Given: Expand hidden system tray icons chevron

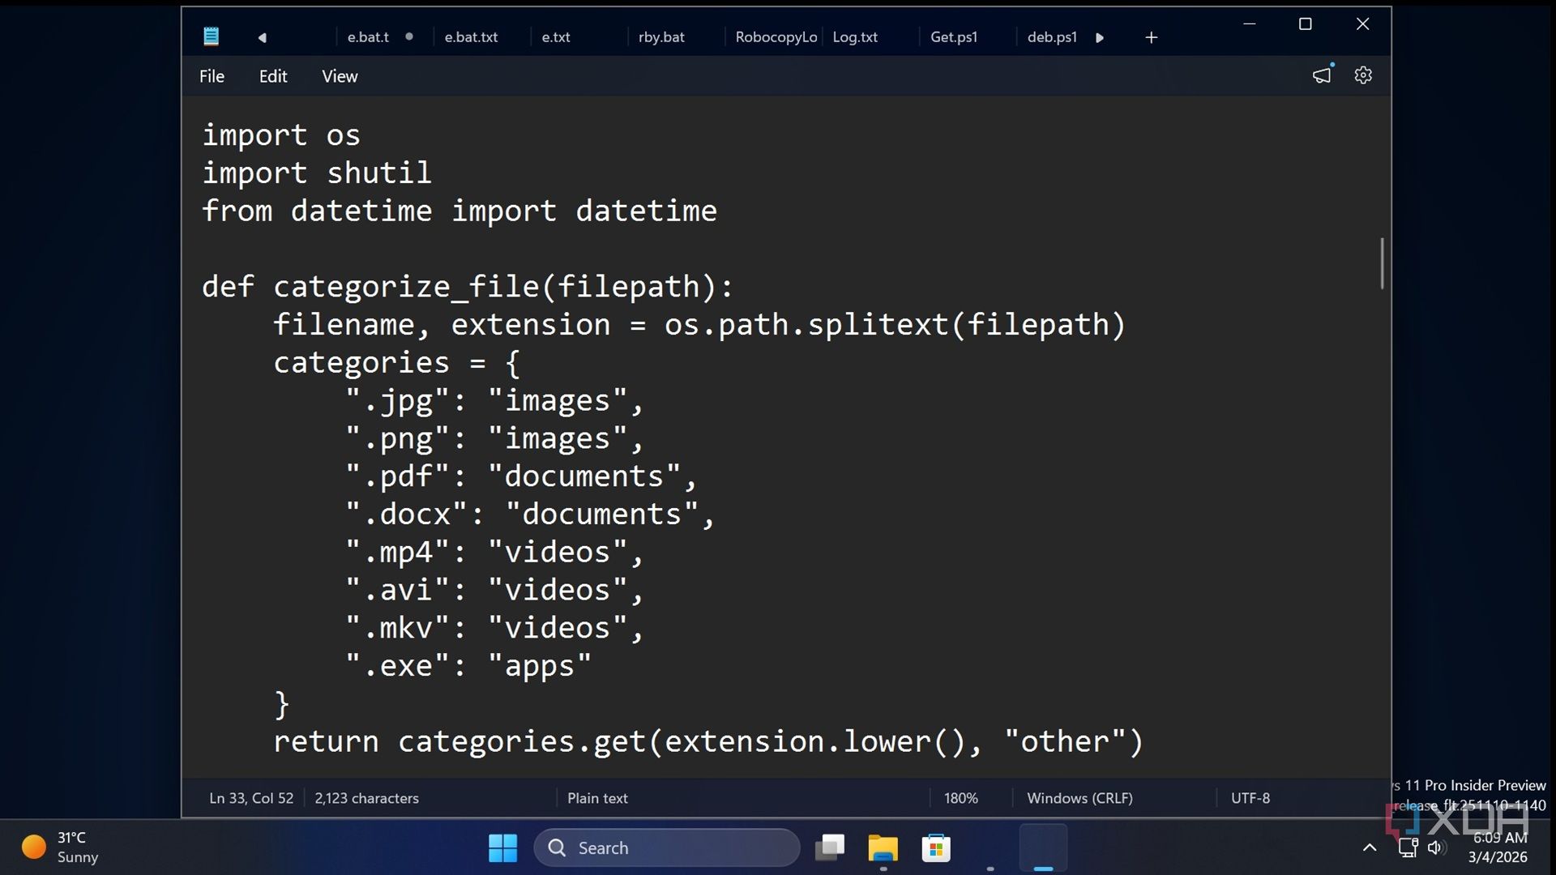Looking at the screenshot, I should click(x=1370, y=848).
